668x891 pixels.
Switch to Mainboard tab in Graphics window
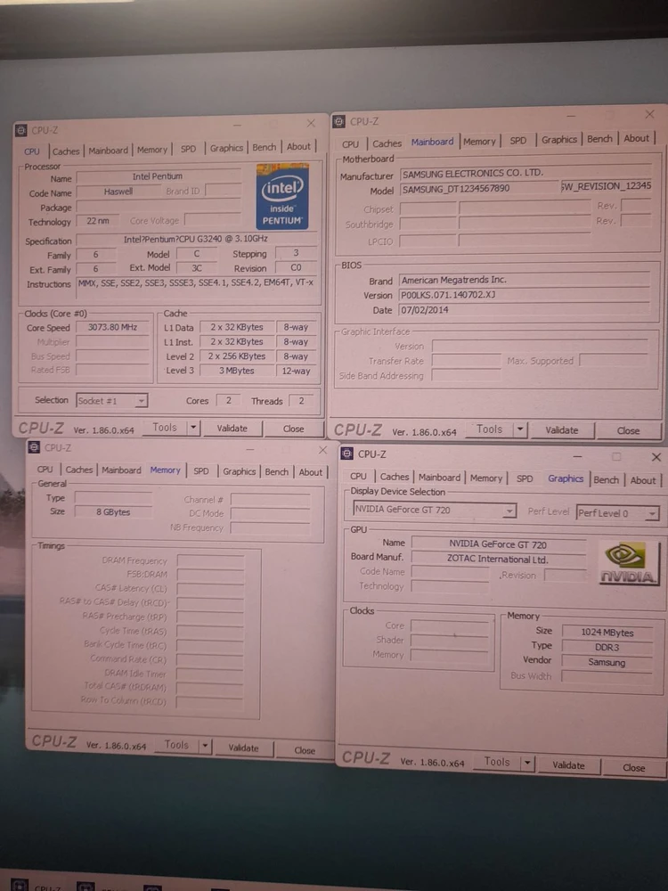pyautogui.click(x=439, y=478)
